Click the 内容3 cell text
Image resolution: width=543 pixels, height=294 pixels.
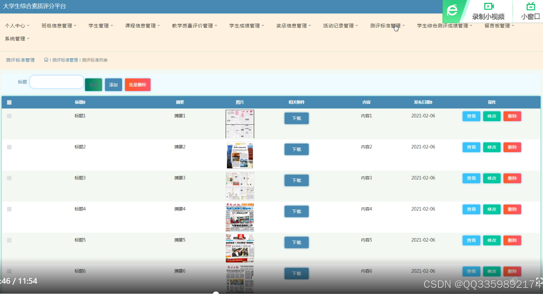point(366,178)
